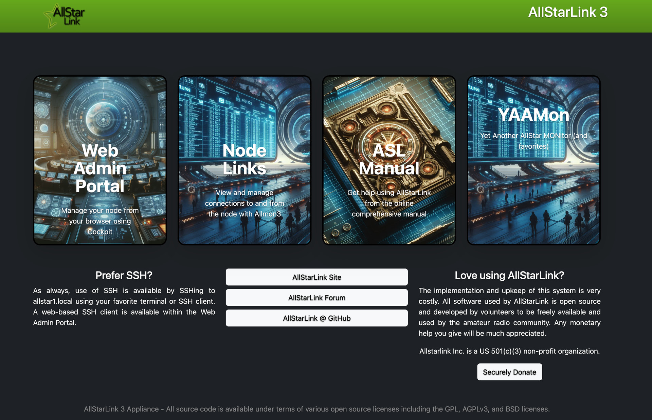Viewport: 652px width, 420px height.
Task: Open AllStarLink @ GitHub button
Action: point(317,318)
